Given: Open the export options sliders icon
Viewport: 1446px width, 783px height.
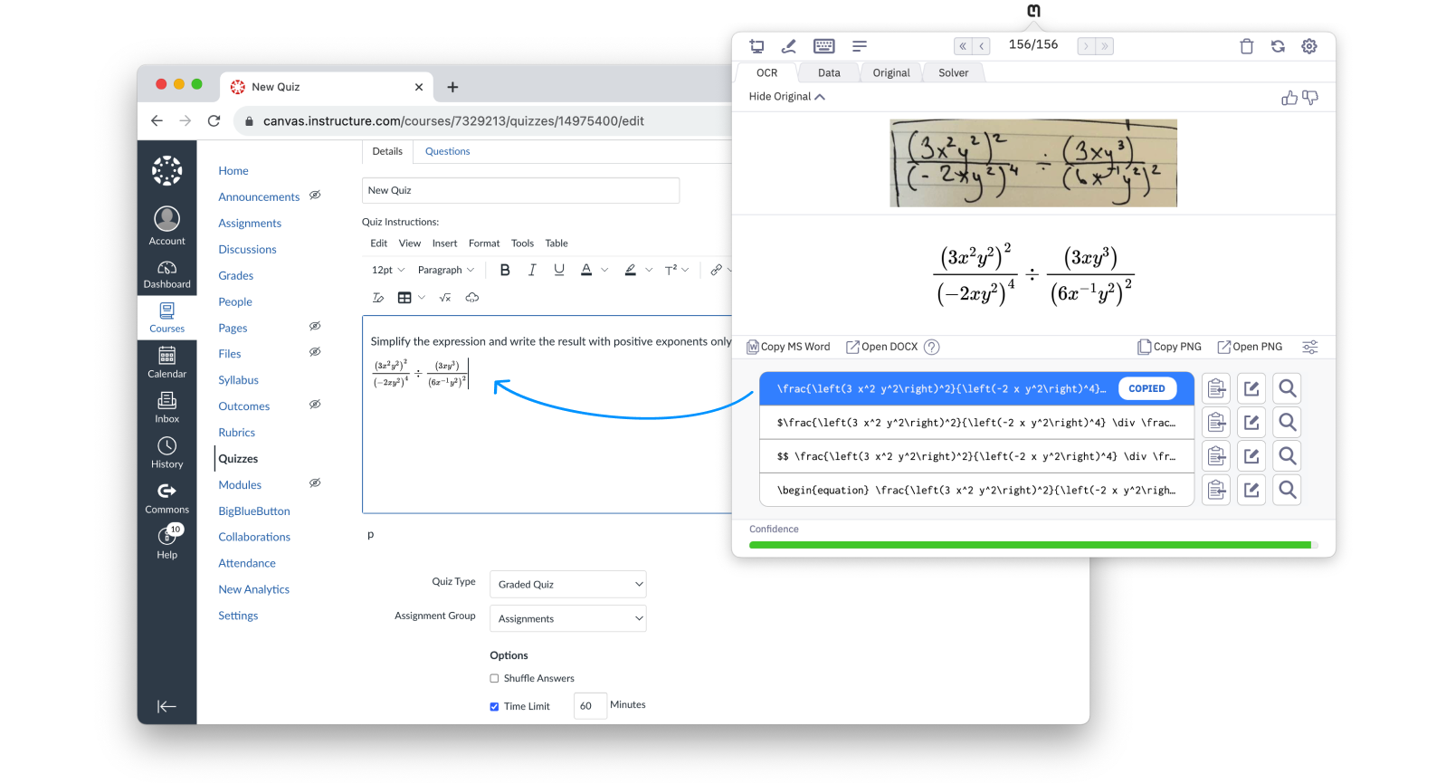Looking at the screenshot, I should pos(1309,347).
